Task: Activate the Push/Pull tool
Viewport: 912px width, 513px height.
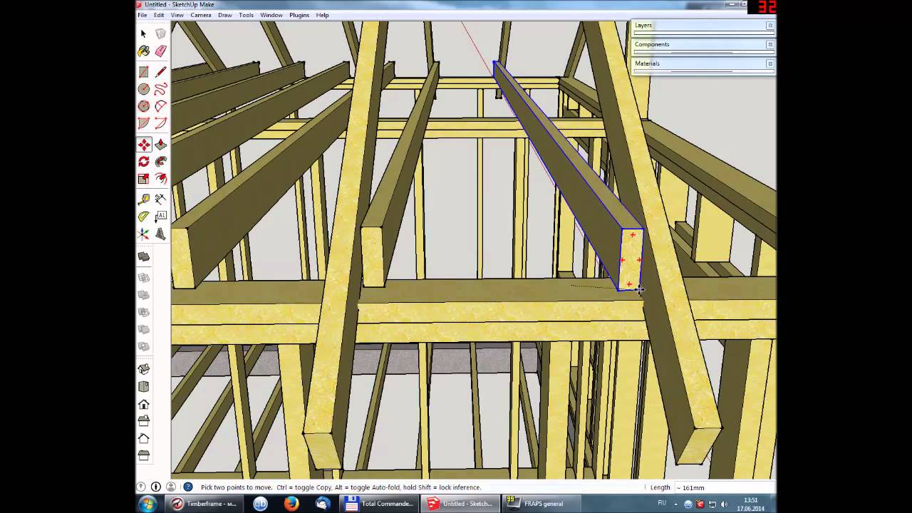Action: (x=160, y=145)
